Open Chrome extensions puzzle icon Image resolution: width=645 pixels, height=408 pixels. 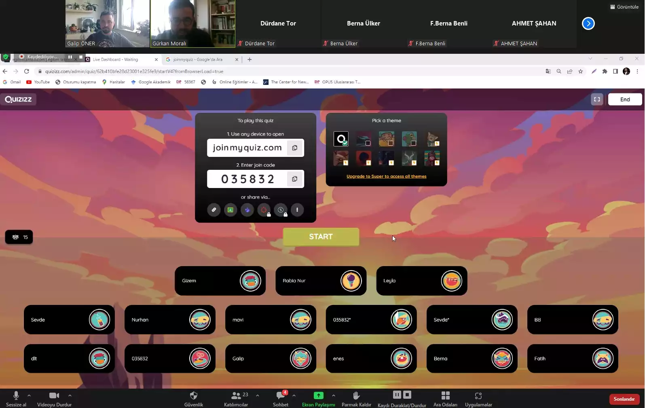tap(605, 71)
